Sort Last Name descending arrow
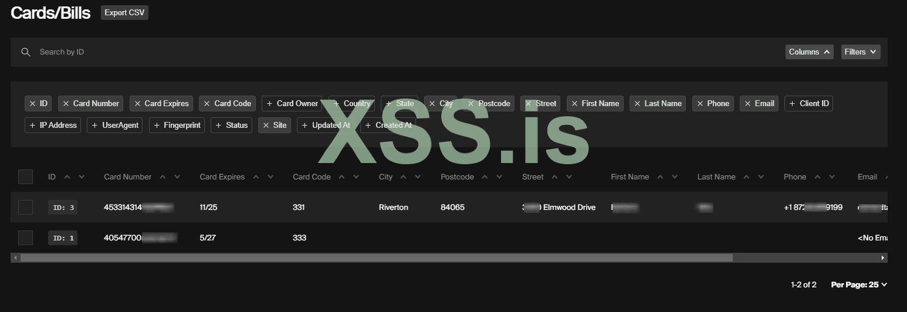907x312 pixels. pyautogui.click(x=762, y=177)
